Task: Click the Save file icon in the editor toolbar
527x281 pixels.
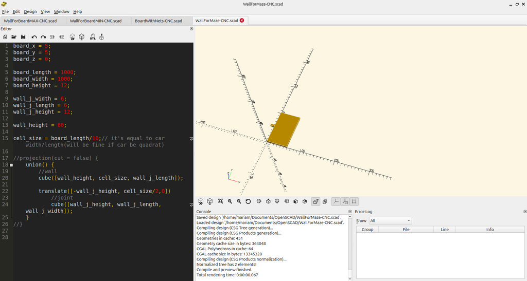Action: 23,37
